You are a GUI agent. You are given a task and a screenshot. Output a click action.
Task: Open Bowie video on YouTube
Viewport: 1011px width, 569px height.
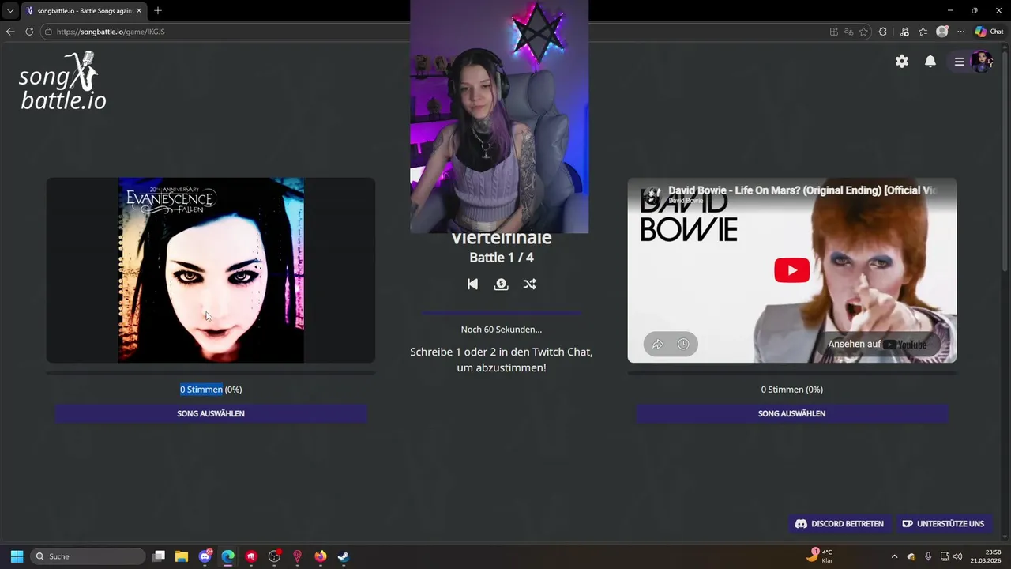[x=878, y=344]
